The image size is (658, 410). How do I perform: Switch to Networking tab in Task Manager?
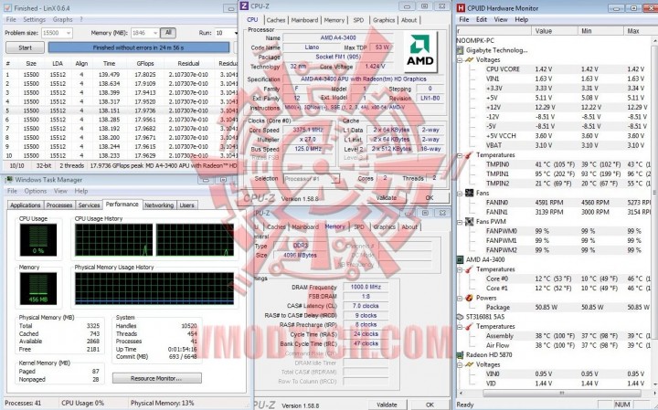159,205
